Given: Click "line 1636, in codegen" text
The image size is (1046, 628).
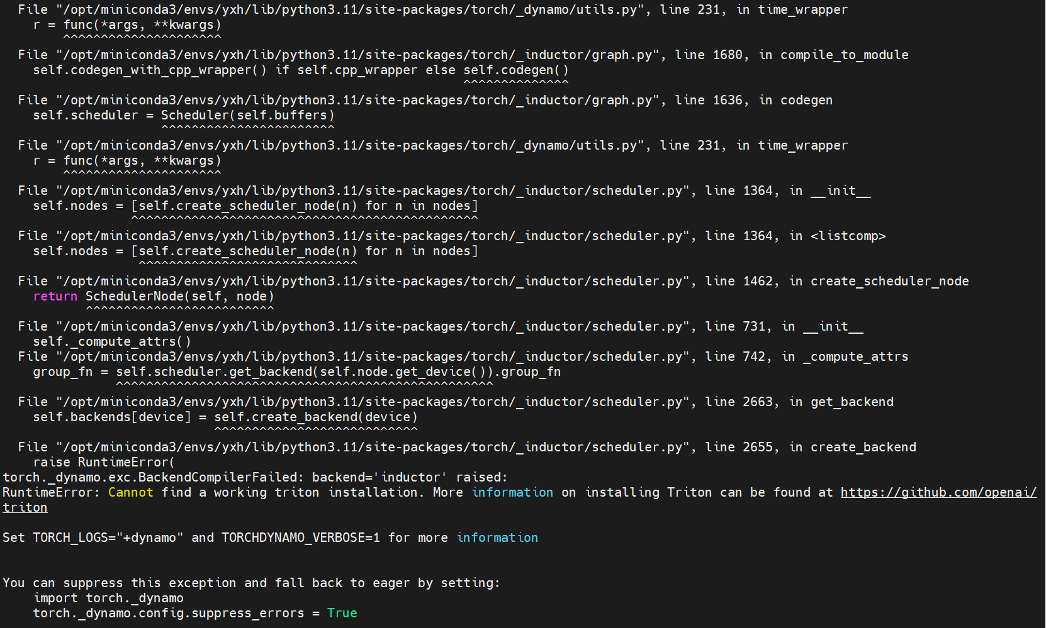Looking at the screenshot, I should click(x=754, y=100).
